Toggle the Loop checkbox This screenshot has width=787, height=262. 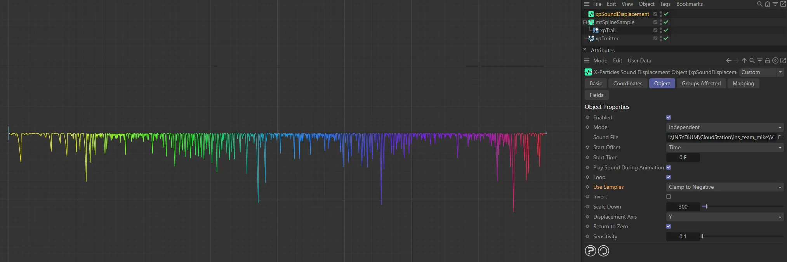[x=669, y=177]
